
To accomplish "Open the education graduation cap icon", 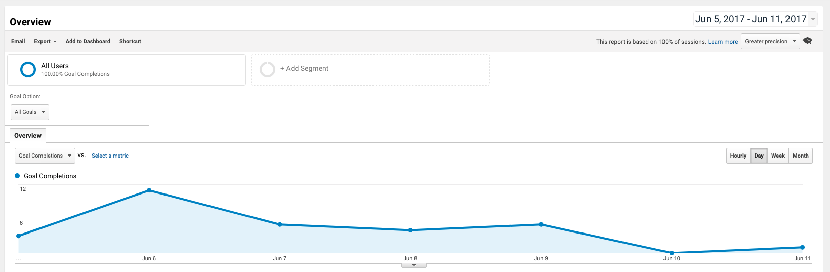I will coord(807,41).
